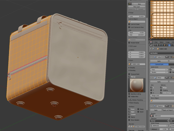174x131 pixels.
Task: Collapse the Mirror modifier panel
Action: (151, 78)
